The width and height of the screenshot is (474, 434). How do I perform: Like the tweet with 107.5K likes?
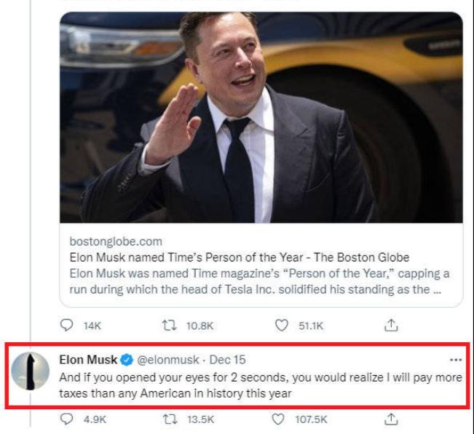click(x=278, y=419)
